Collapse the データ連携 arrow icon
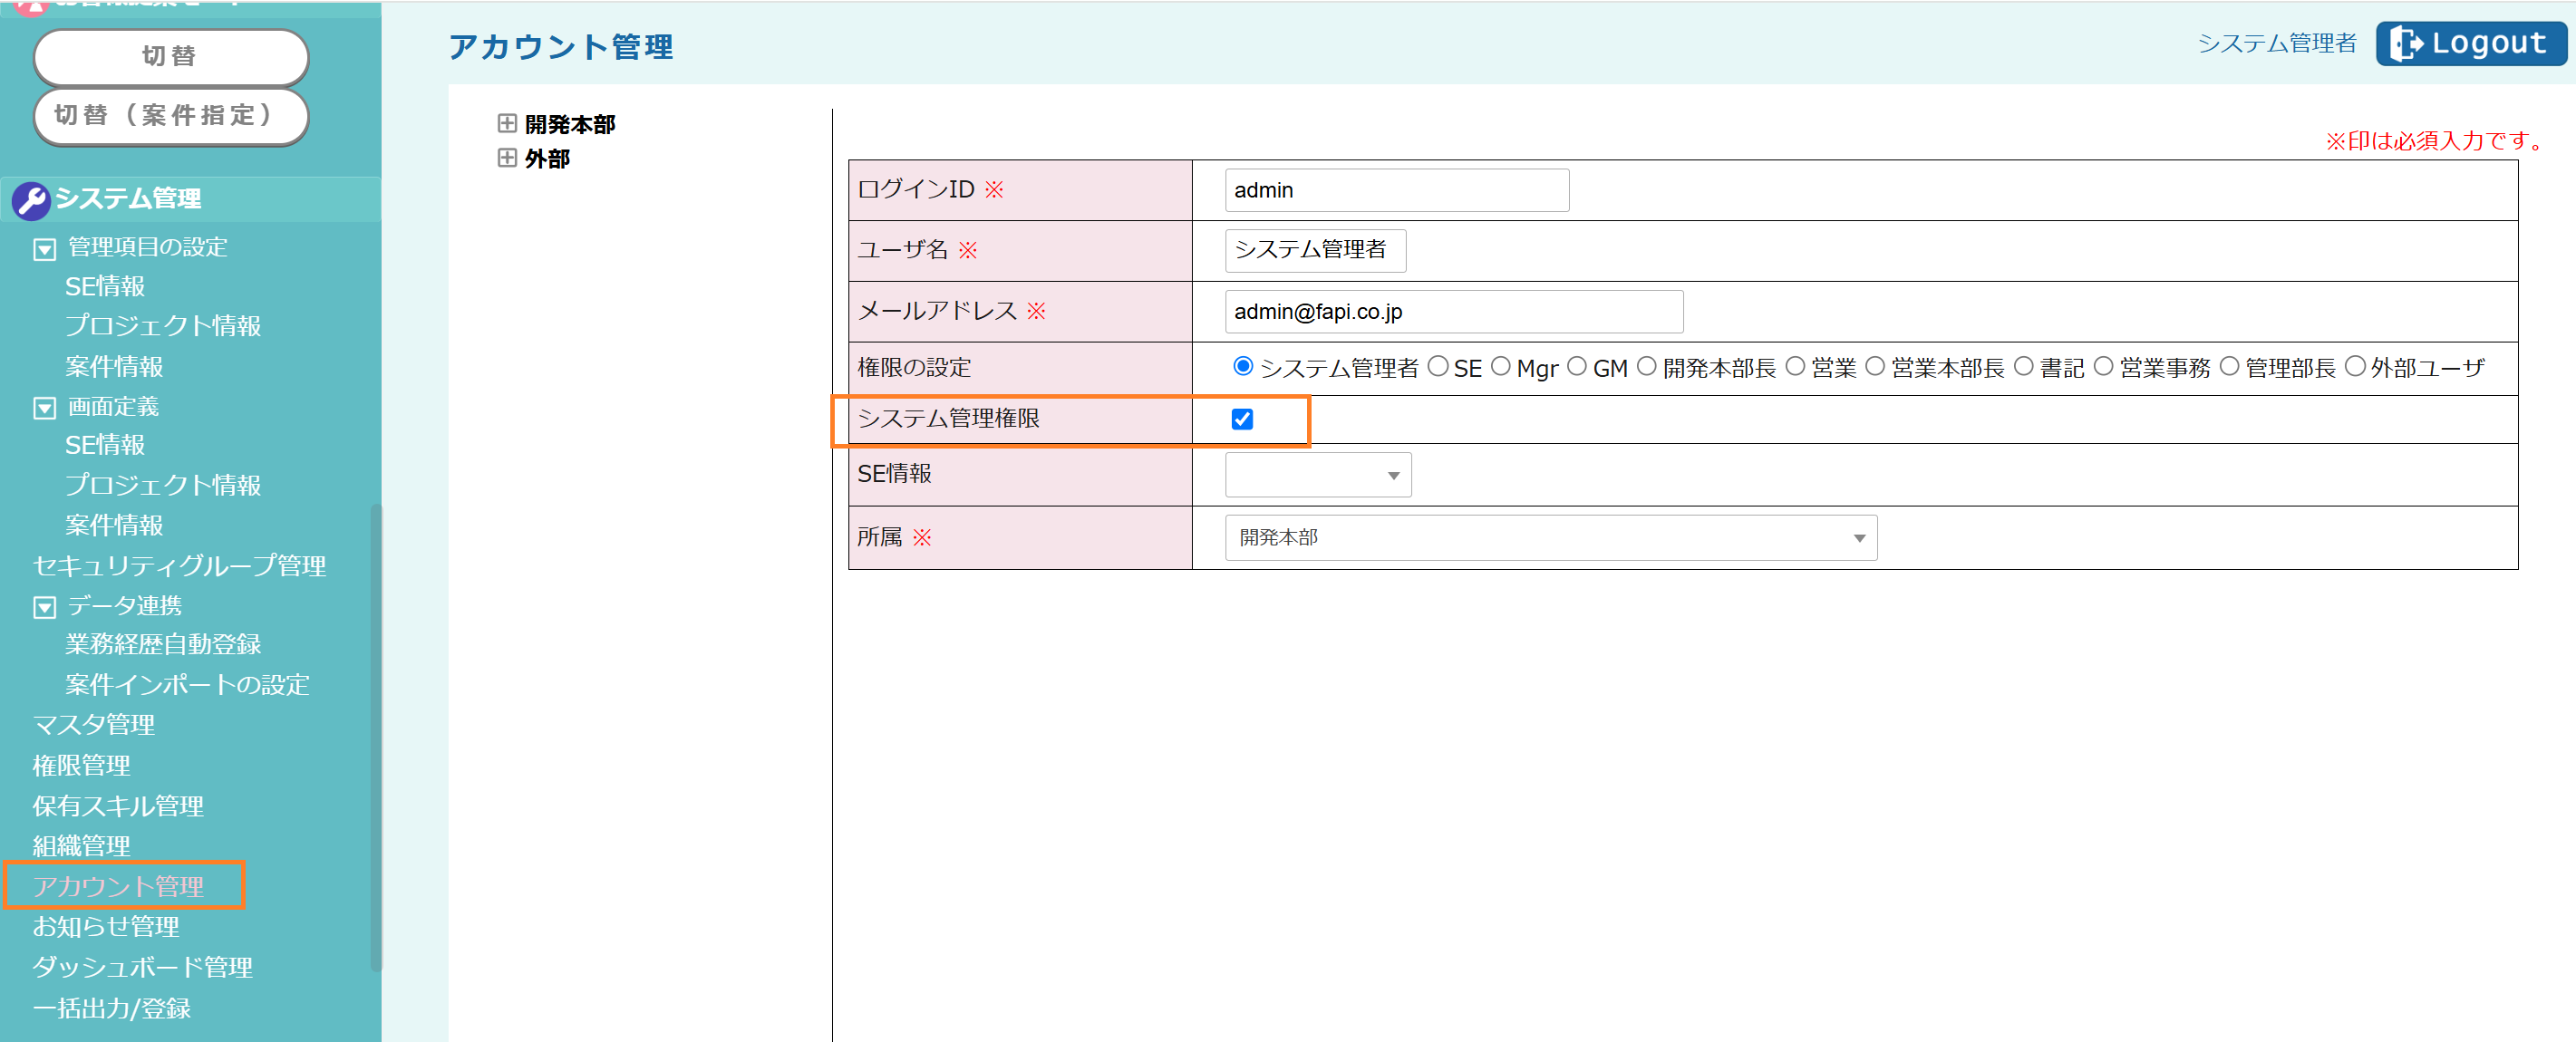Image resolution: width=2576 pixels, height=1042 pixels. point(44,607)
